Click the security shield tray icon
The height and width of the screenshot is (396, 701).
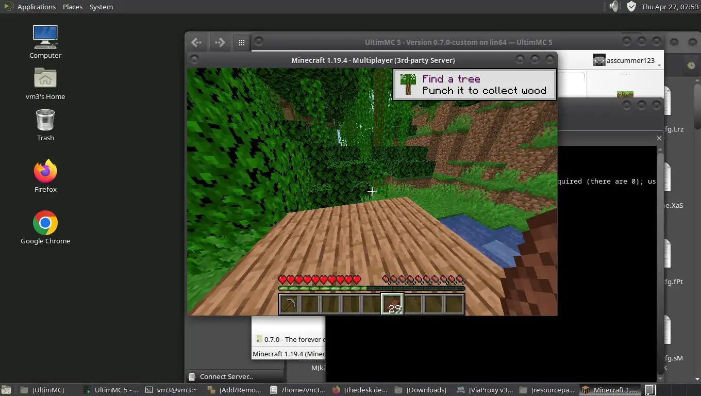pos(631,6)
